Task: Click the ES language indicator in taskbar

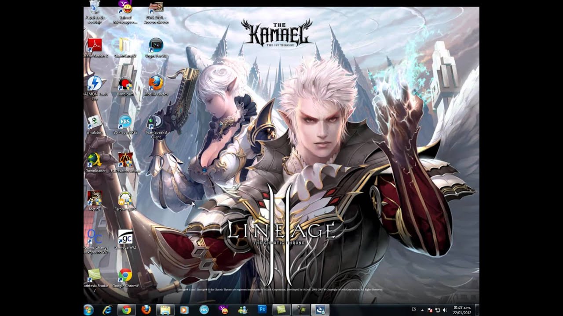Action: [413, 309]
